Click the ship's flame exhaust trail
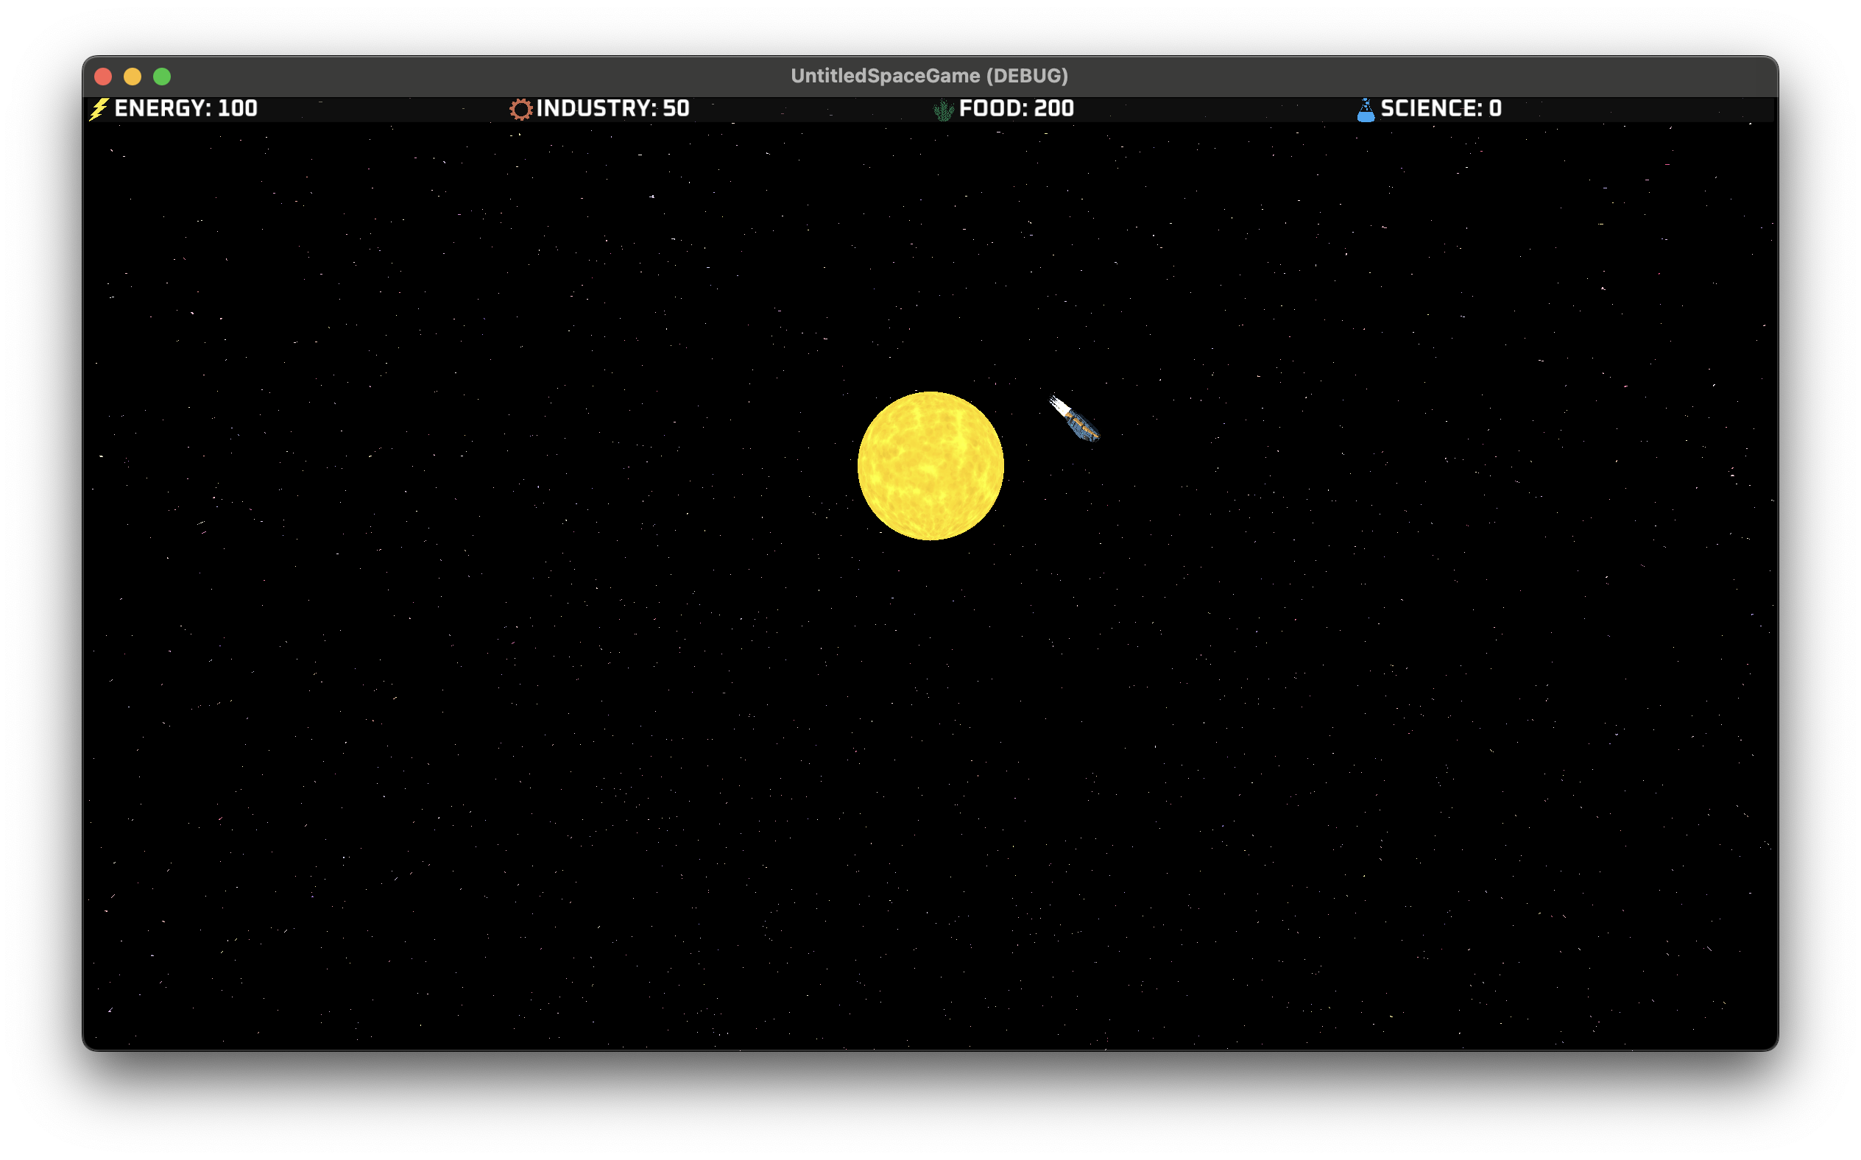The image size is (1861, 1160). click(1060, 403)
